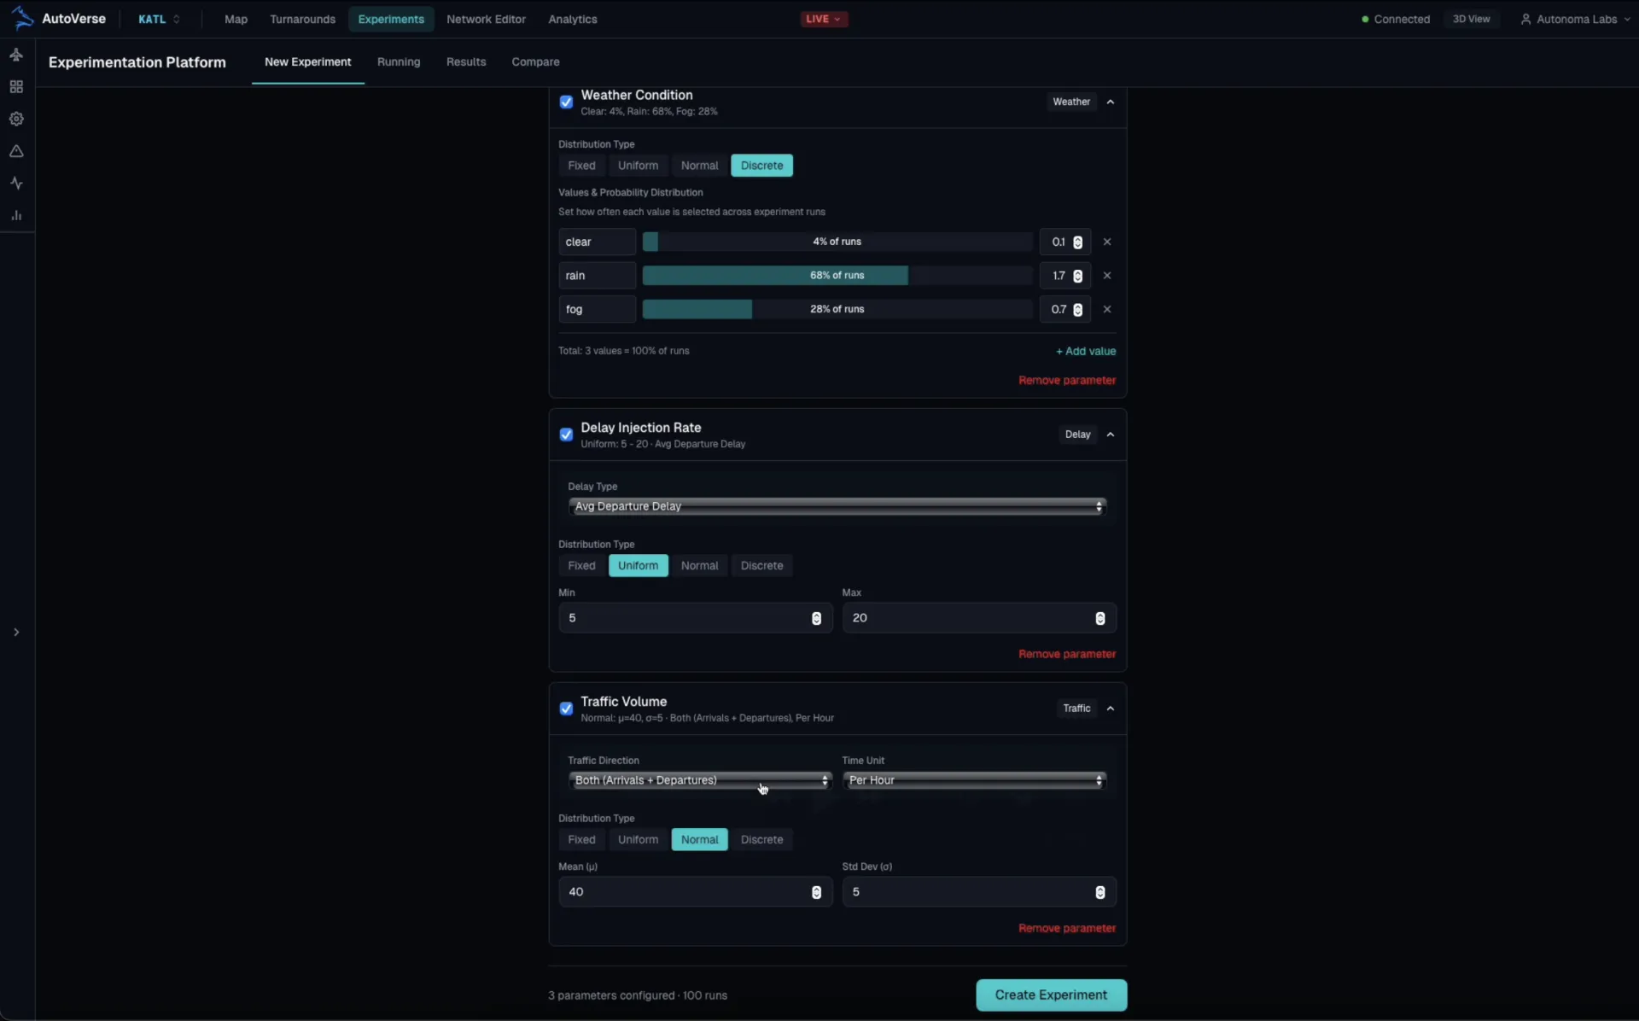The width and height of the screenshot is (1639, 1021).
Task: Uncheck the Weather Condition parameter
Action: pyautogui.click(x=566, y=102)
